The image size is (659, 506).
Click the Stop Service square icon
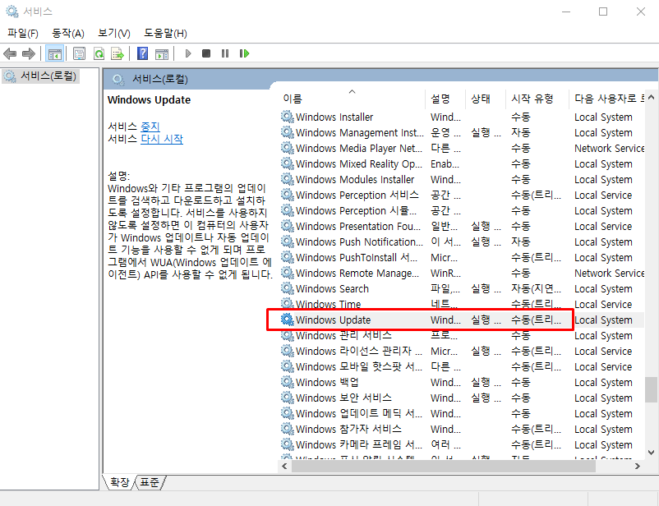point(206,53)
